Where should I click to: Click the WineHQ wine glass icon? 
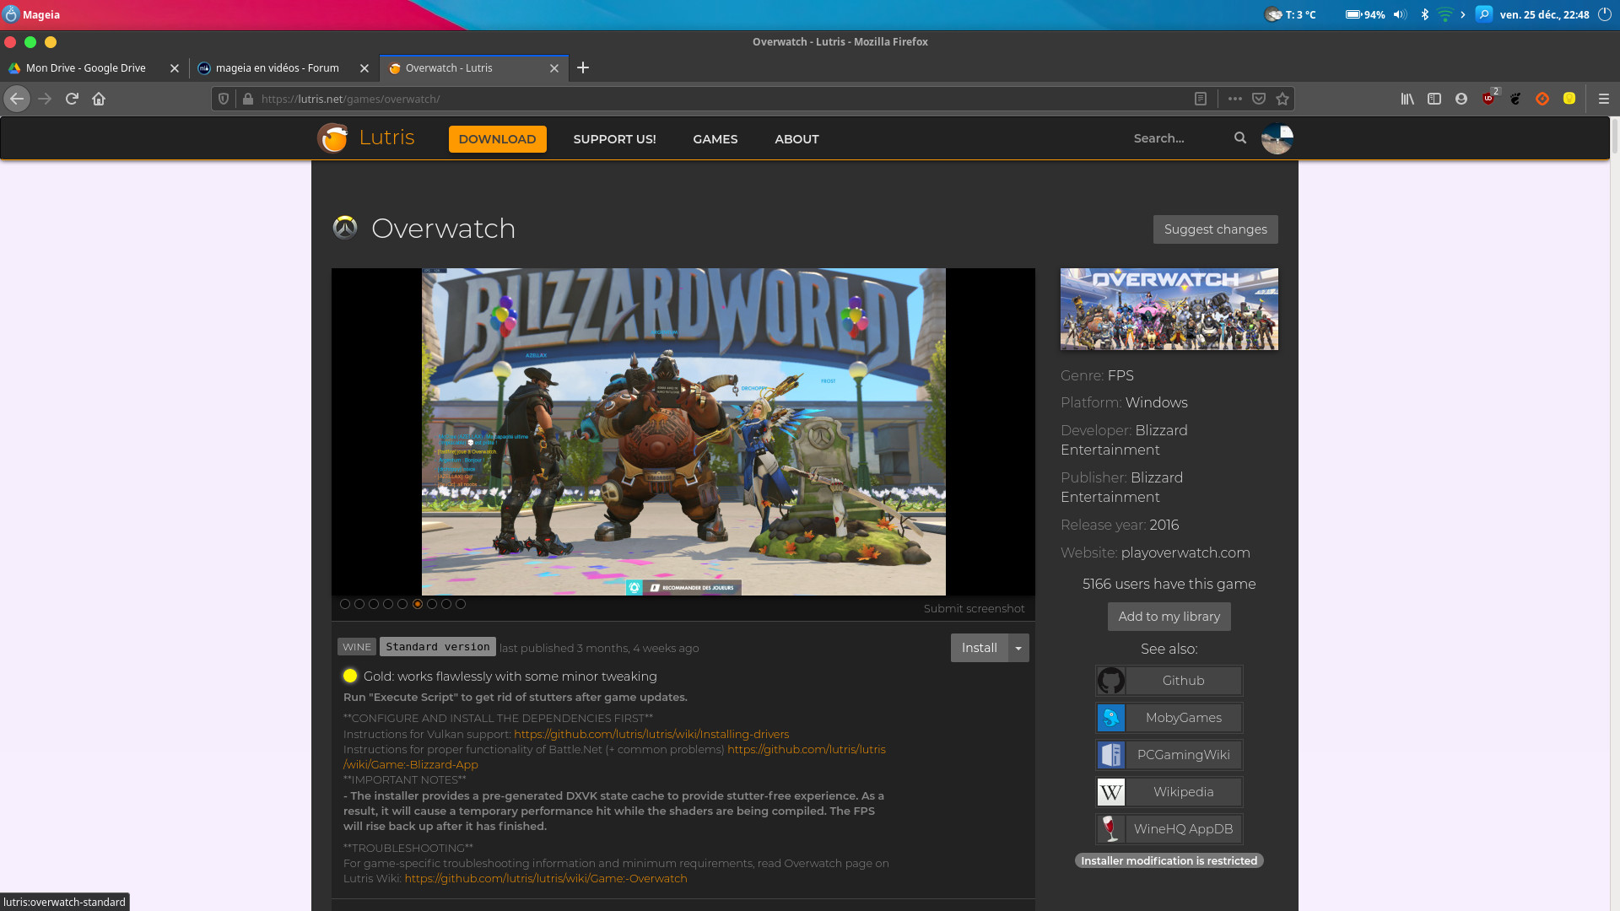(x=1111, y=829)
